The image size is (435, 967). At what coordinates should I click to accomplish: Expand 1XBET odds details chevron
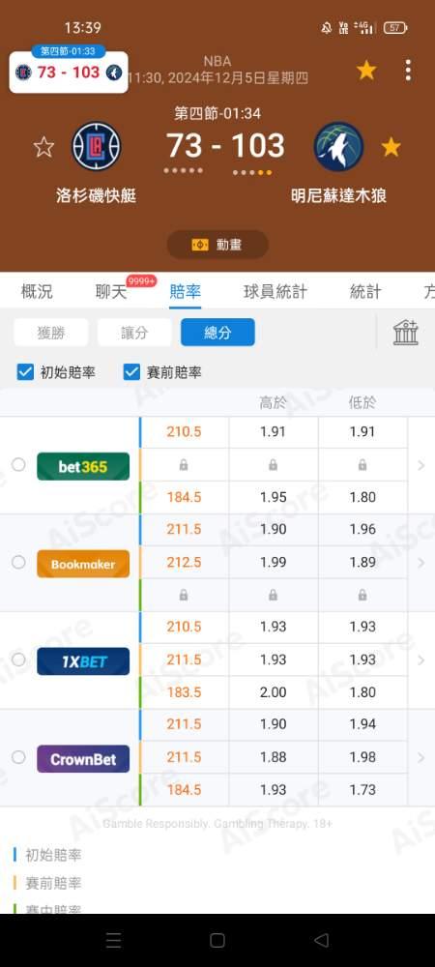[421, 660]
